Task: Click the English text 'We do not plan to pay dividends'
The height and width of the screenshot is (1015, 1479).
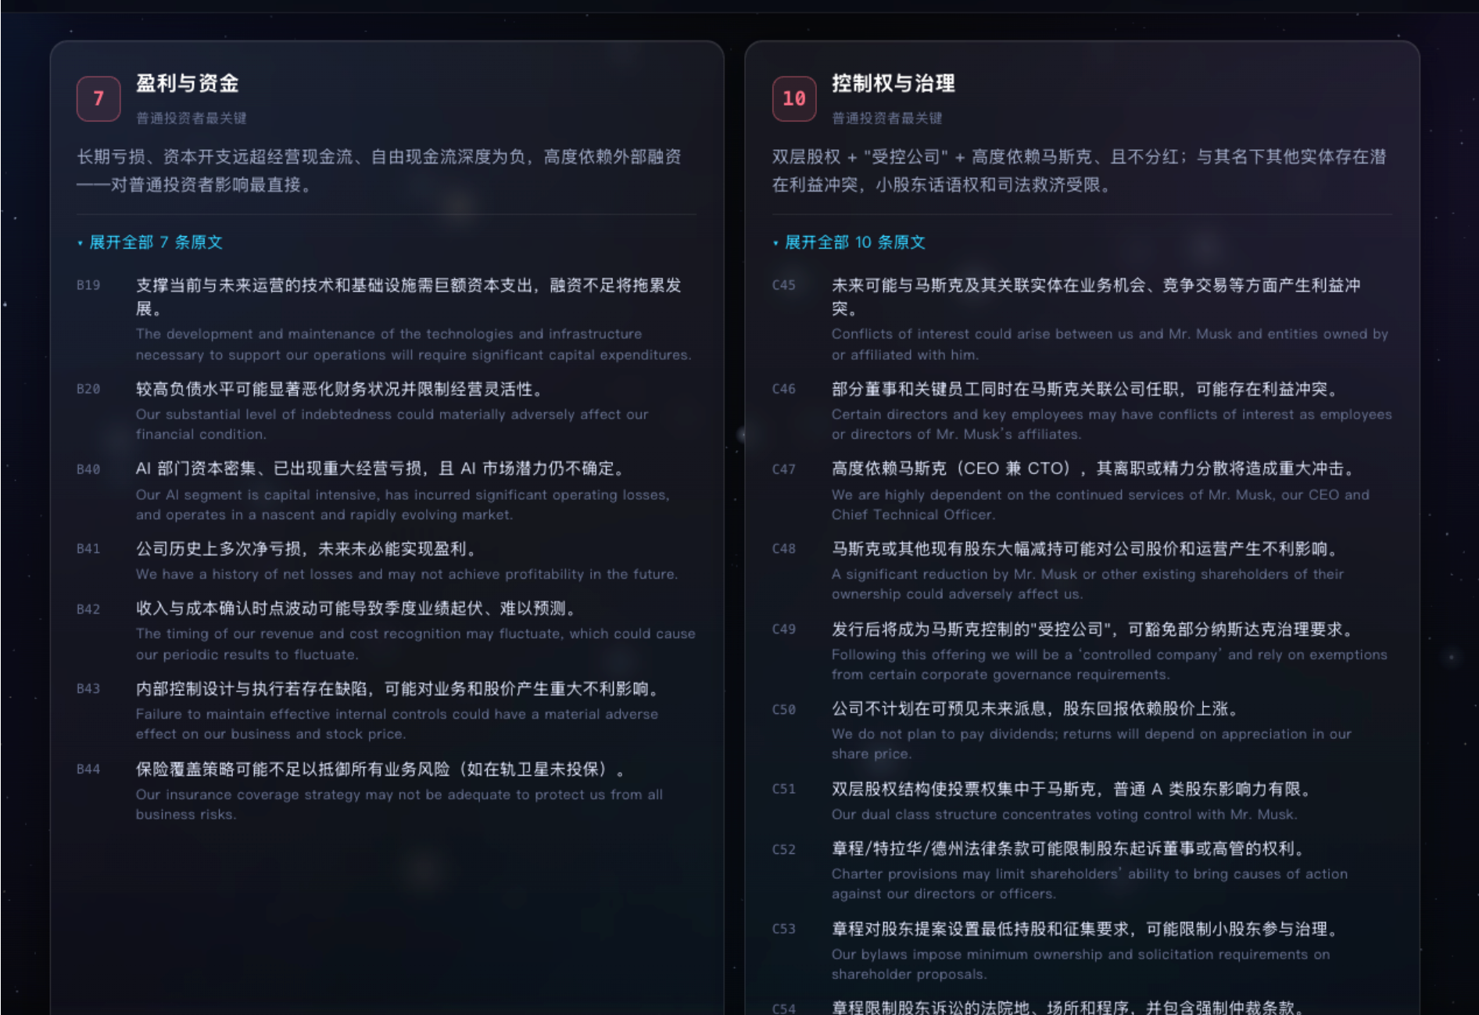Action: pos(1091,744)
